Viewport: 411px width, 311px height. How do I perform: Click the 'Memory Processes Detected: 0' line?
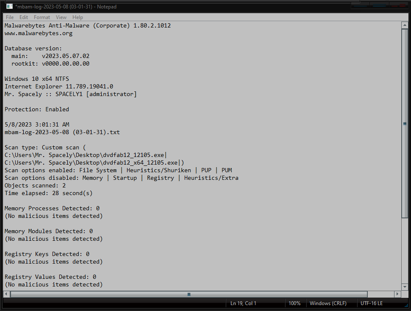click(x=52, y=208)
